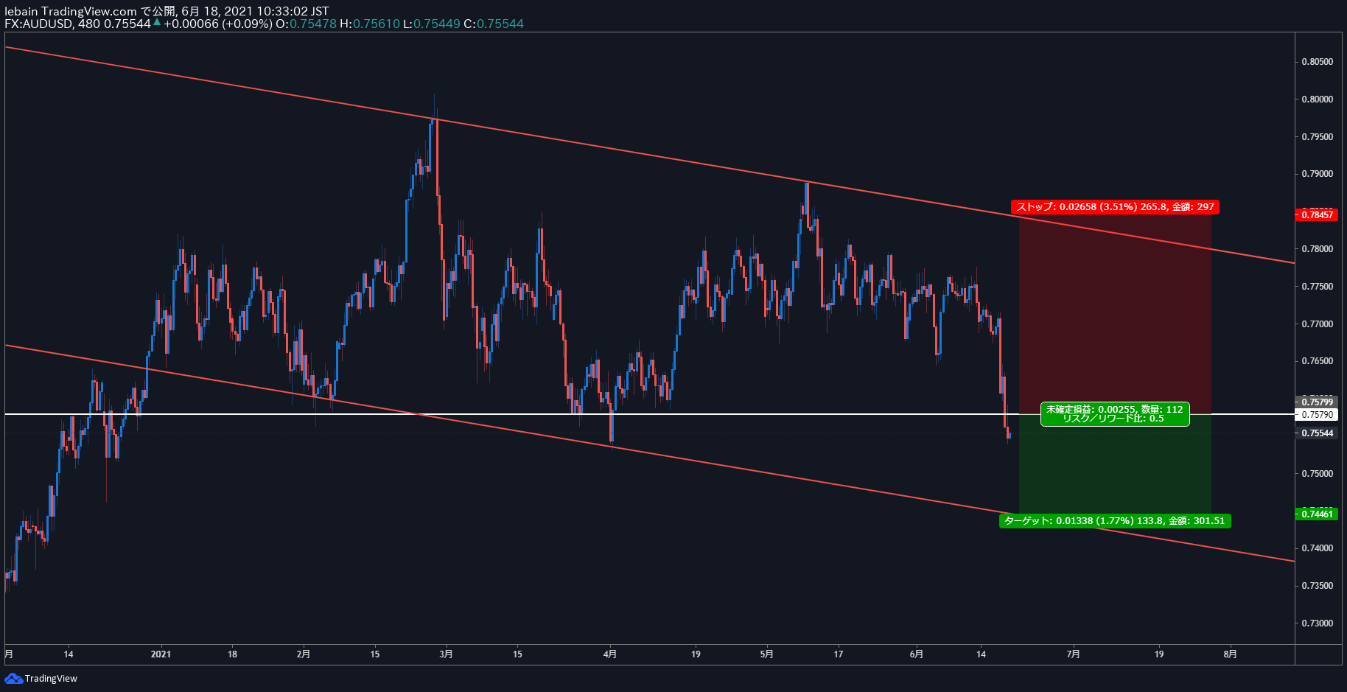Click the 0.73000 price axis label
The width and height of the screenshot is (1347, 692).
pyautogui.click(x=1317, y=623)
